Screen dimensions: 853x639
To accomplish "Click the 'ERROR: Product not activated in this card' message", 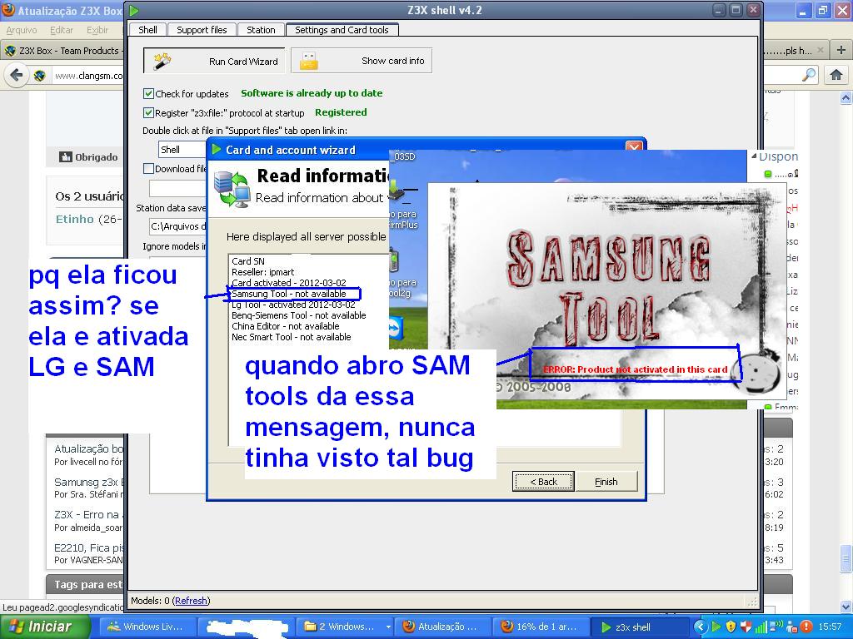I will click(x=635, y=369).
